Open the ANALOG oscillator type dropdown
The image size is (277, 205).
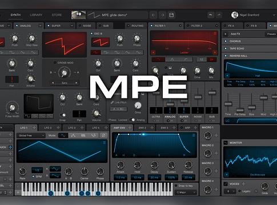[40, 26]
